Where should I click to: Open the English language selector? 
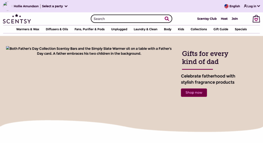[x=232, y=6]
